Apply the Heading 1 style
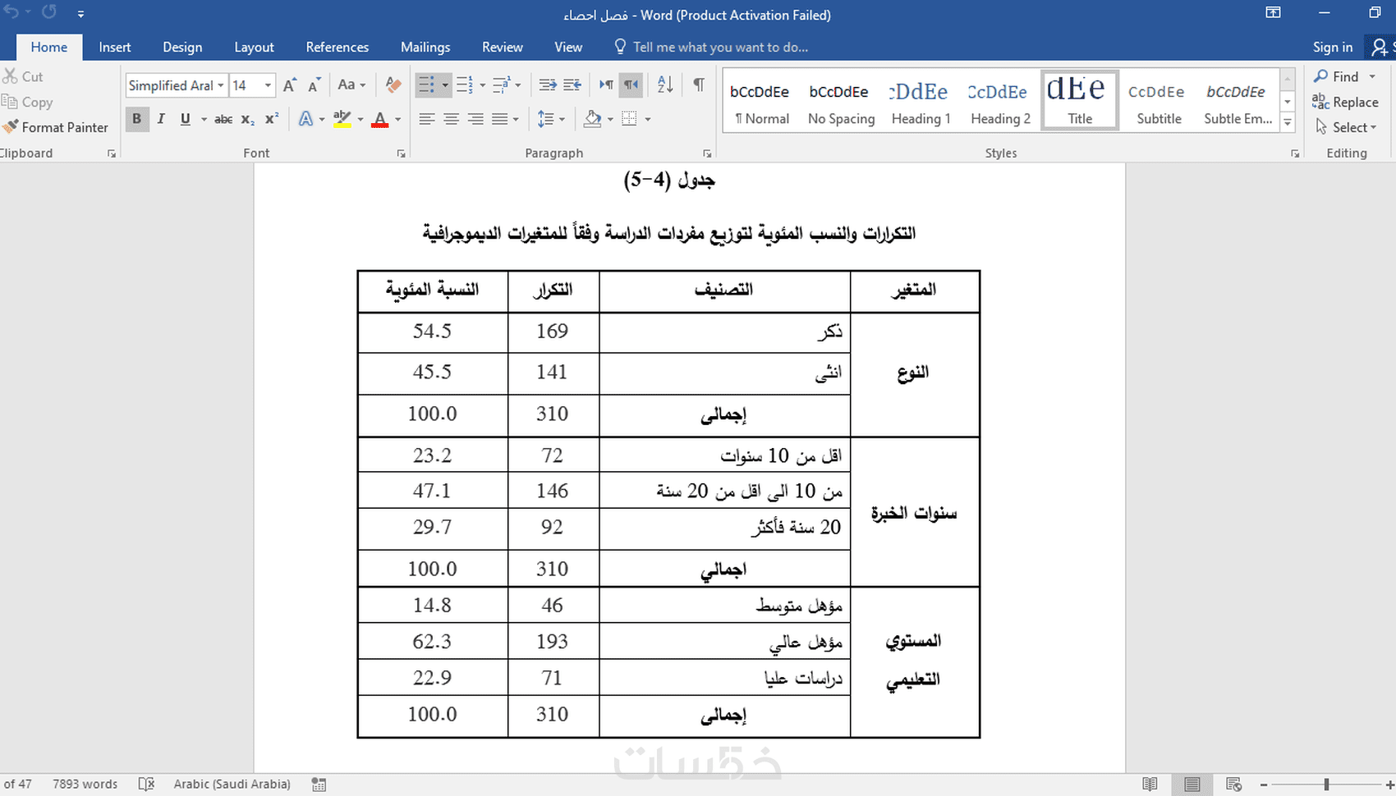Screen dimensions: 1396x796 pos(921,100)
